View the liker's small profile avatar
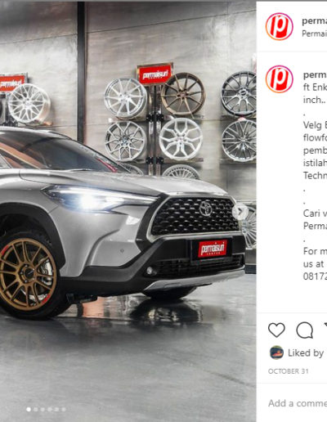Viewport: 327px width, 422px height. (276, 352)
